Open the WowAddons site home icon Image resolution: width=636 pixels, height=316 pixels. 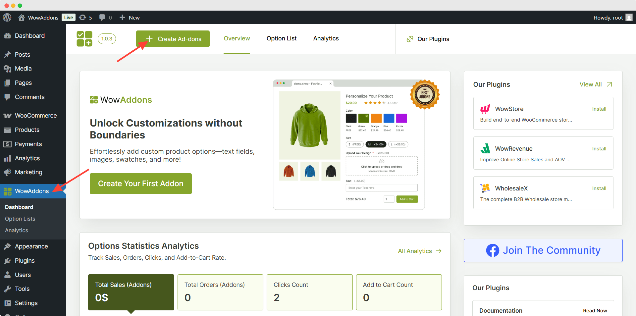[x=22, y=18]
